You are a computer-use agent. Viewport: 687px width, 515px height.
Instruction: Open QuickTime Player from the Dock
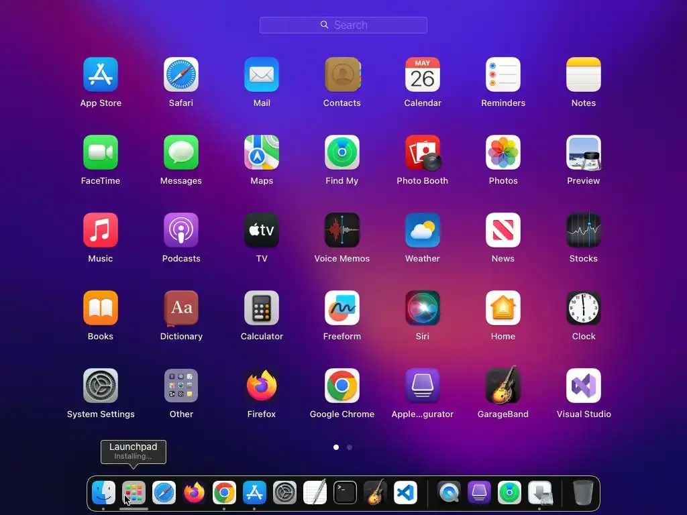click(x=449, y=493)
